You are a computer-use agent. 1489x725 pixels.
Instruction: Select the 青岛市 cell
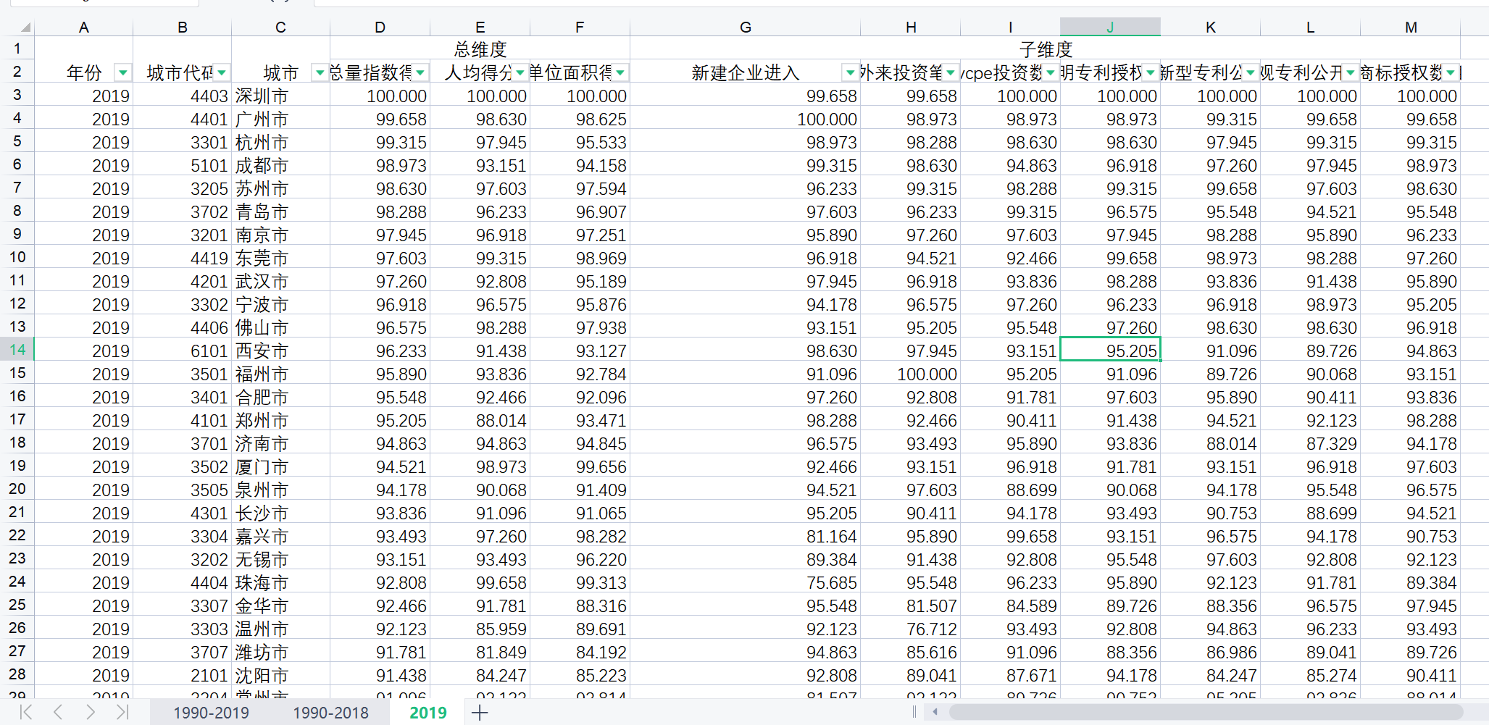[281, 211]
